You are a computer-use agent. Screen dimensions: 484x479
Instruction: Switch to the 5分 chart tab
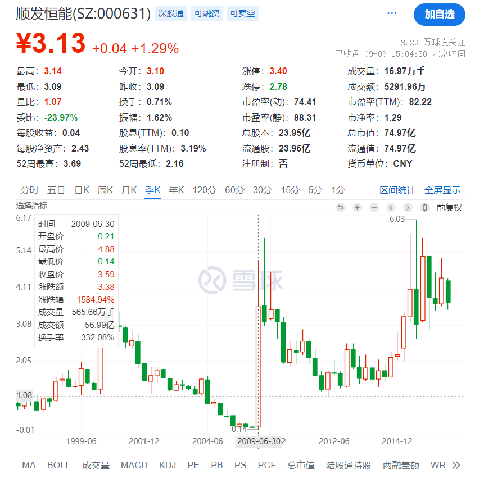(315, 190)
